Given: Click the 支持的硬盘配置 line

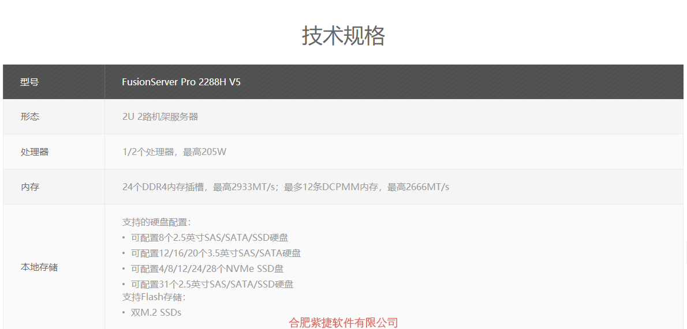Looking at the screenshot, I should [157, 222].
